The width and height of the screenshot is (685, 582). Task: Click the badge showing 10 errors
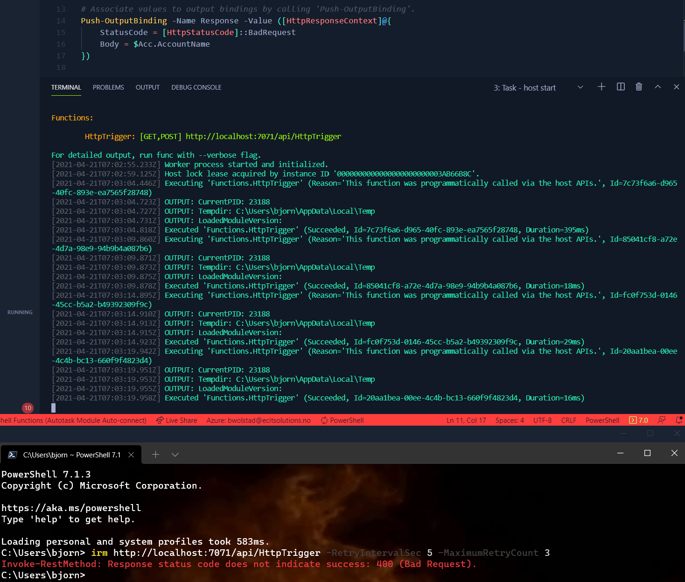28,408
